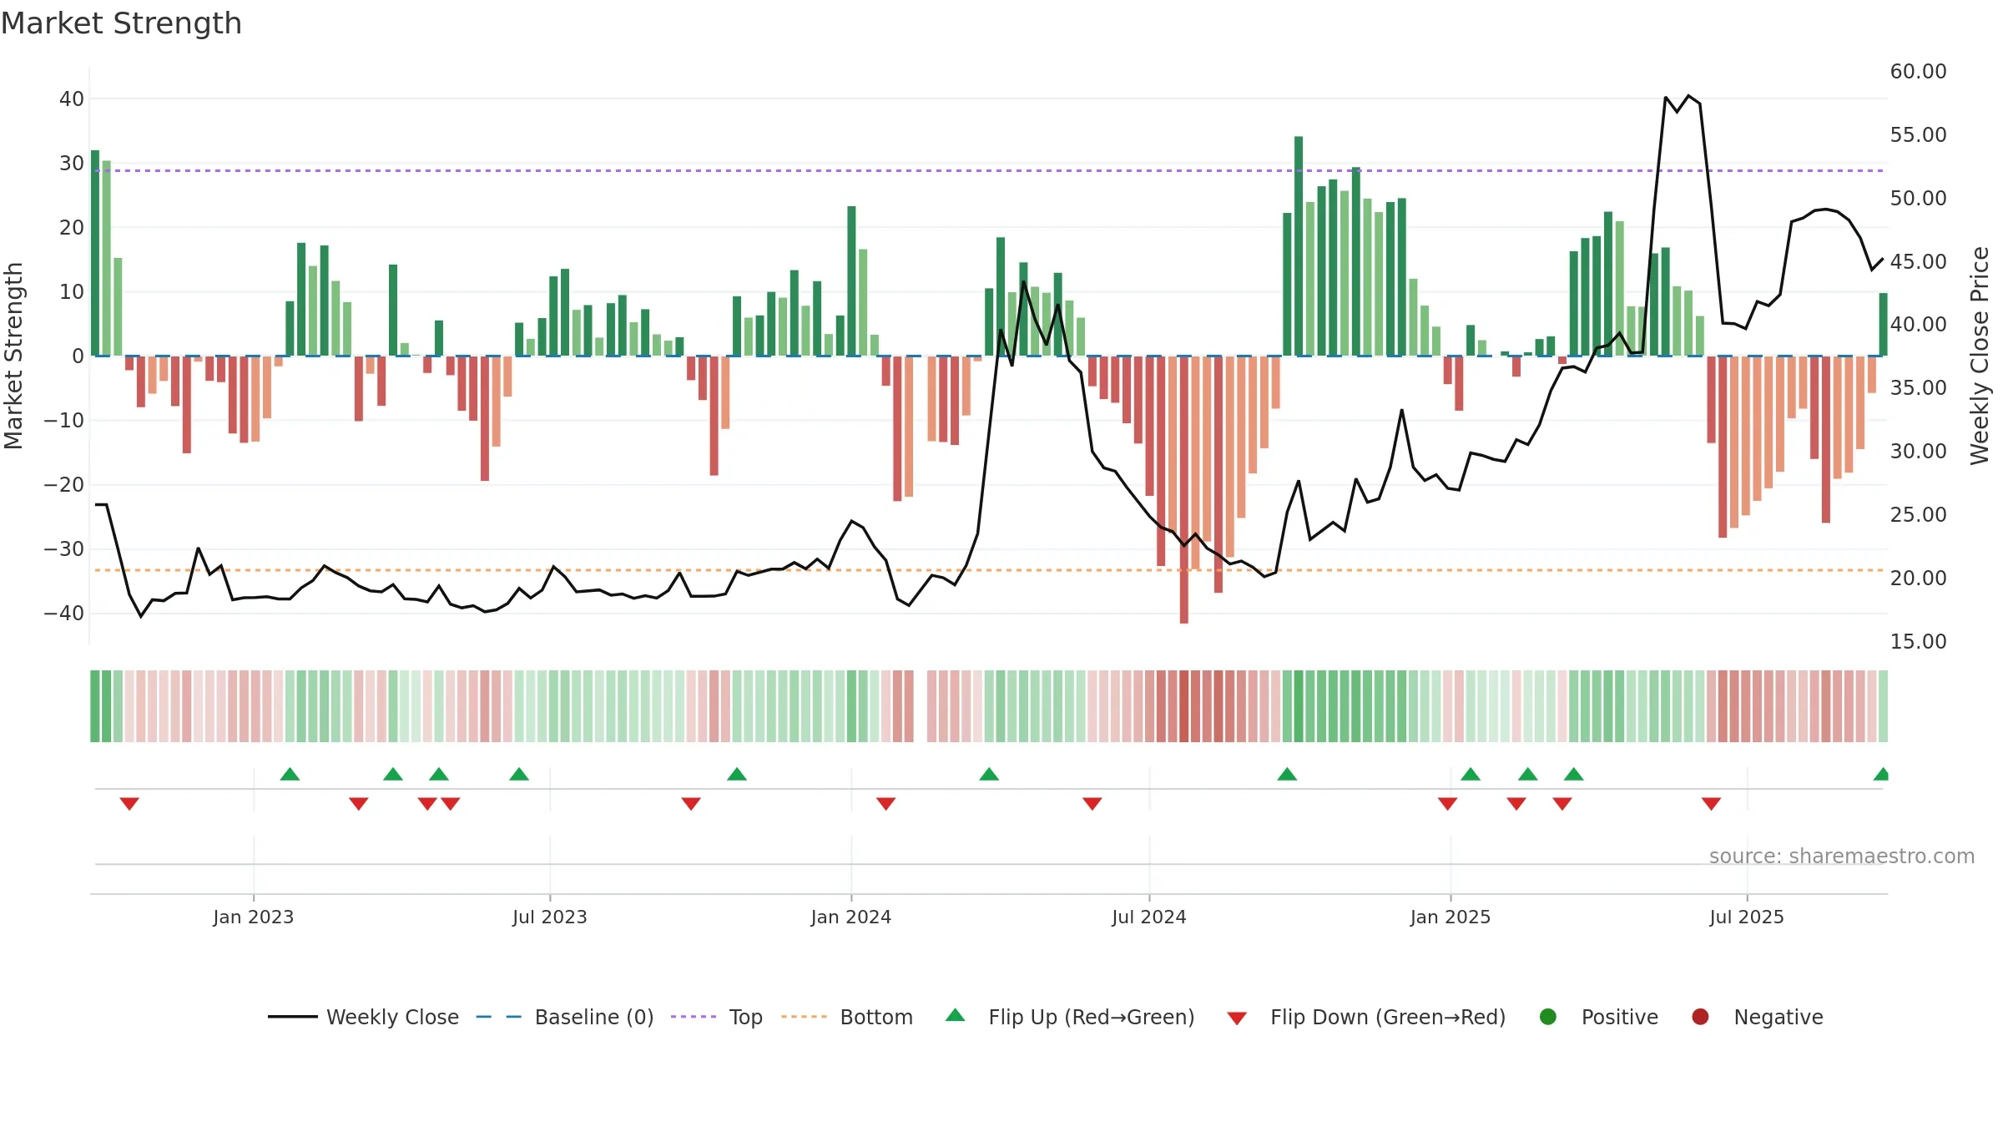The image size is (2003, 1127).
Task: Click the dark red Negative circle icon in the legend
Action: click(1700, 1017)
